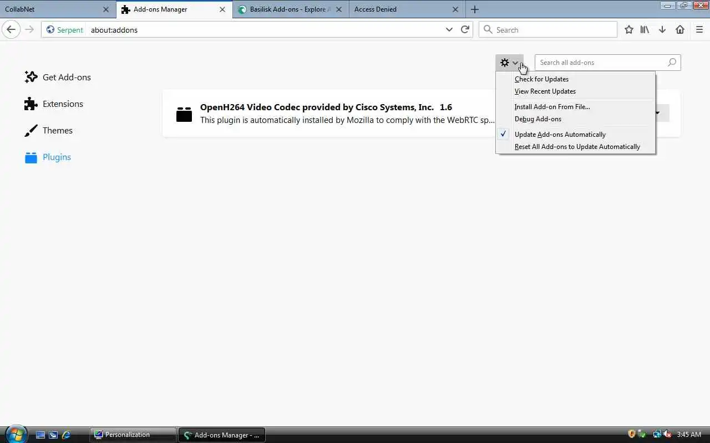This screenshot has width=710, height=443.
Task: Toggle Update Add-ons Automatically
Action: [576, 135]
